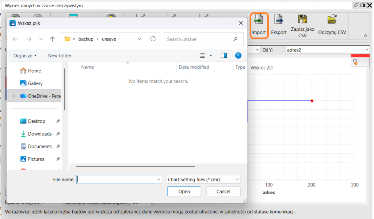374x219 pixels.
Task: Click the Import chart settings icon
Action: point(259,20)
